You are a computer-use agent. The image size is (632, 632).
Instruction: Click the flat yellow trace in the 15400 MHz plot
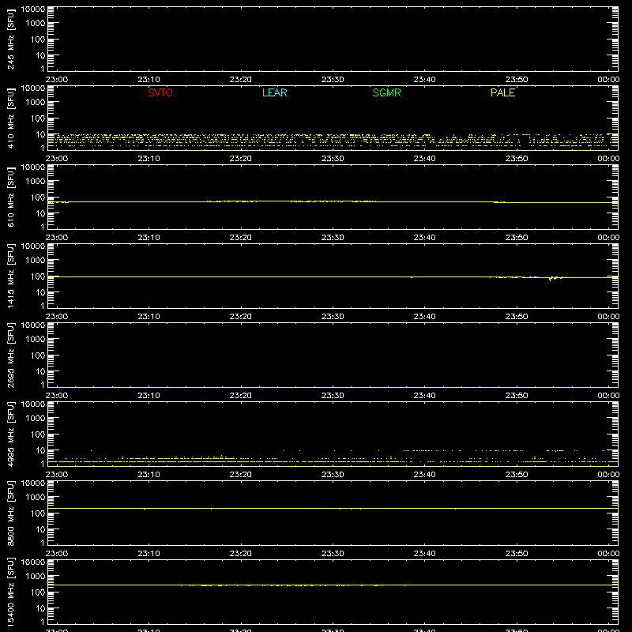333,585
